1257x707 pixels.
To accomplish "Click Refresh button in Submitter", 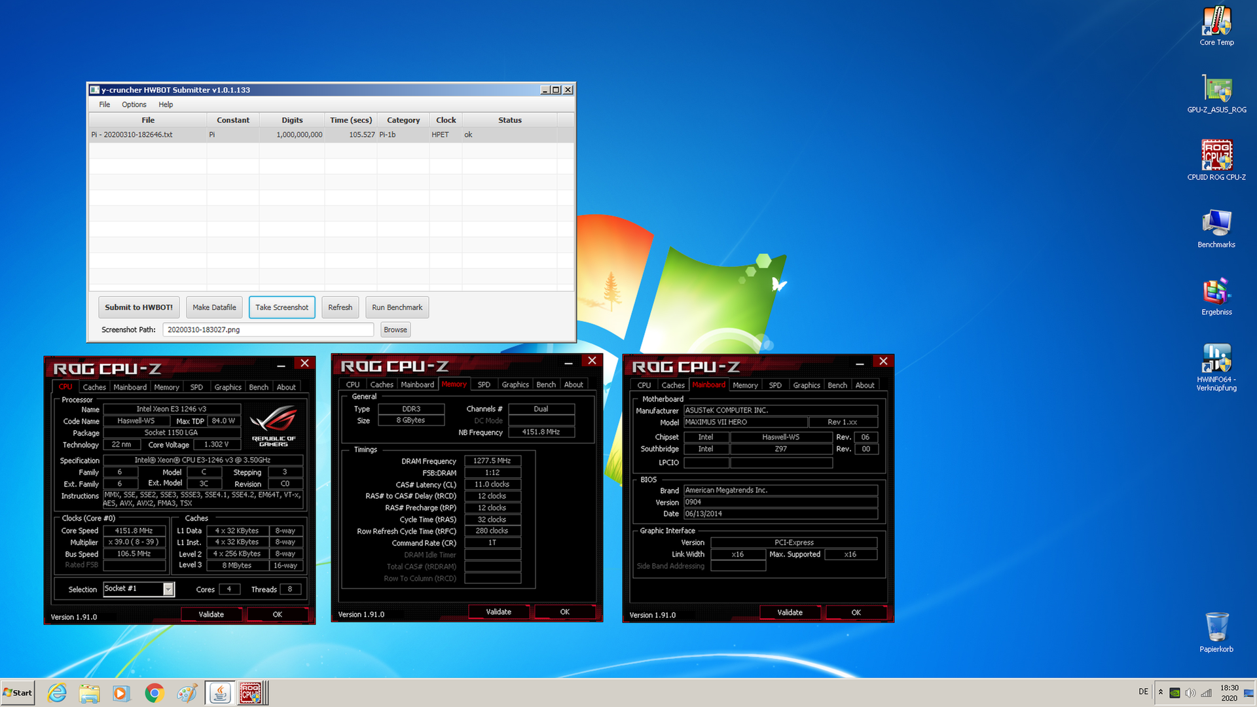I will [340, 308].
